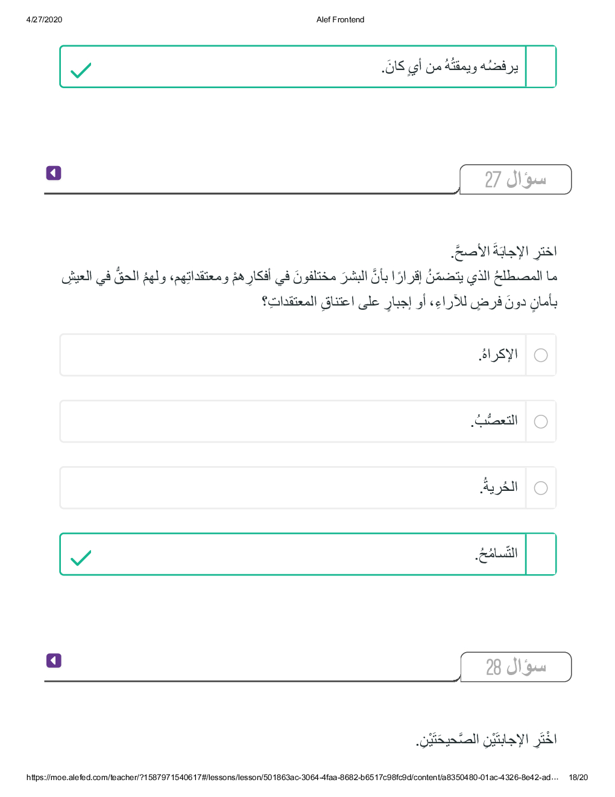Click the 4/27/2020 date in the header

[x=44, y=19]
